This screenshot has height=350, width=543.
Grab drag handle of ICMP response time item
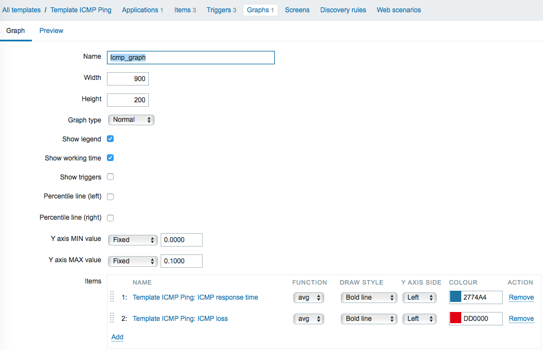pyautogui.click(x=112, y=296)
